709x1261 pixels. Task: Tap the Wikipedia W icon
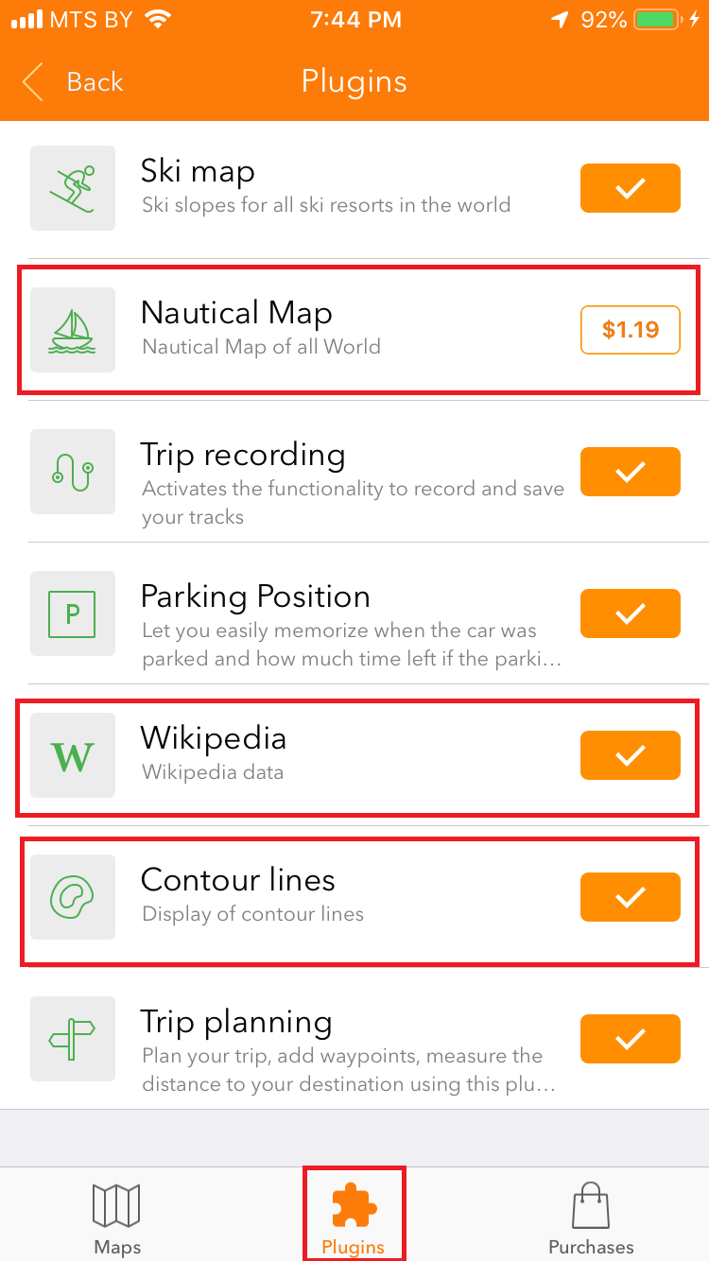(73, 755)
